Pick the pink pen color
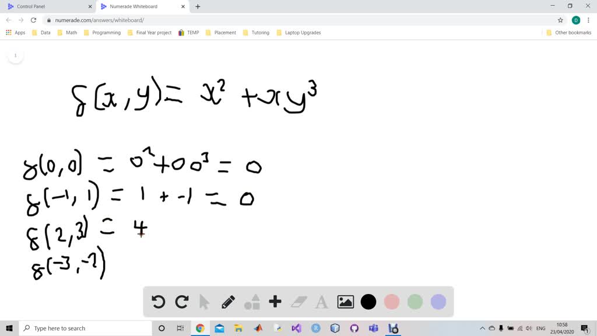Viewport: 597px width, 336px height. click(x=391, y=302)
